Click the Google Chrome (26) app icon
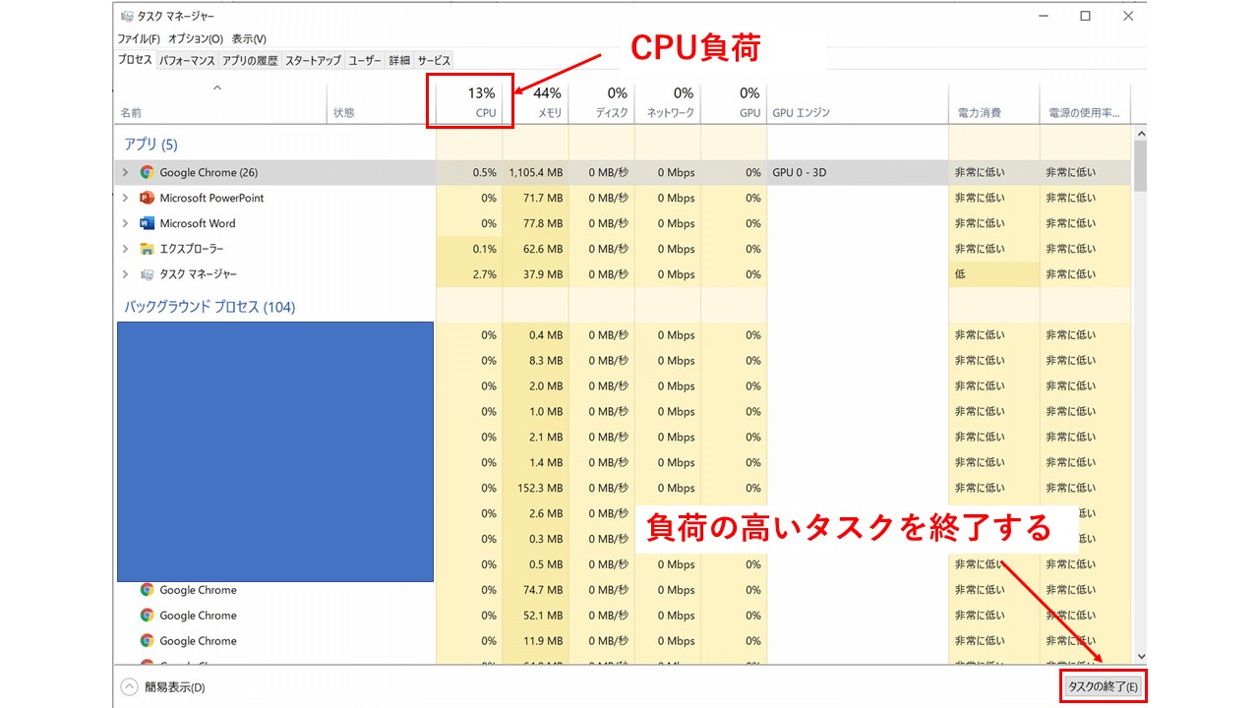 click(147, 172)
